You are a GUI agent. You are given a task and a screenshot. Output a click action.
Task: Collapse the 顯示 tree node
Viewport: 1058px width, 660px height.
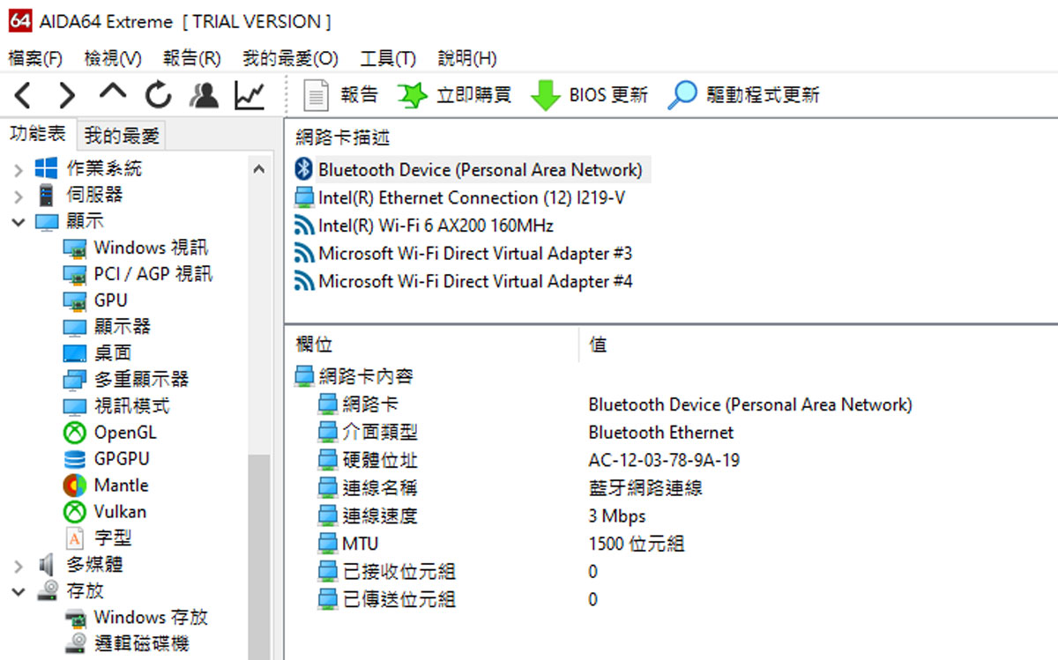point(19,221)
